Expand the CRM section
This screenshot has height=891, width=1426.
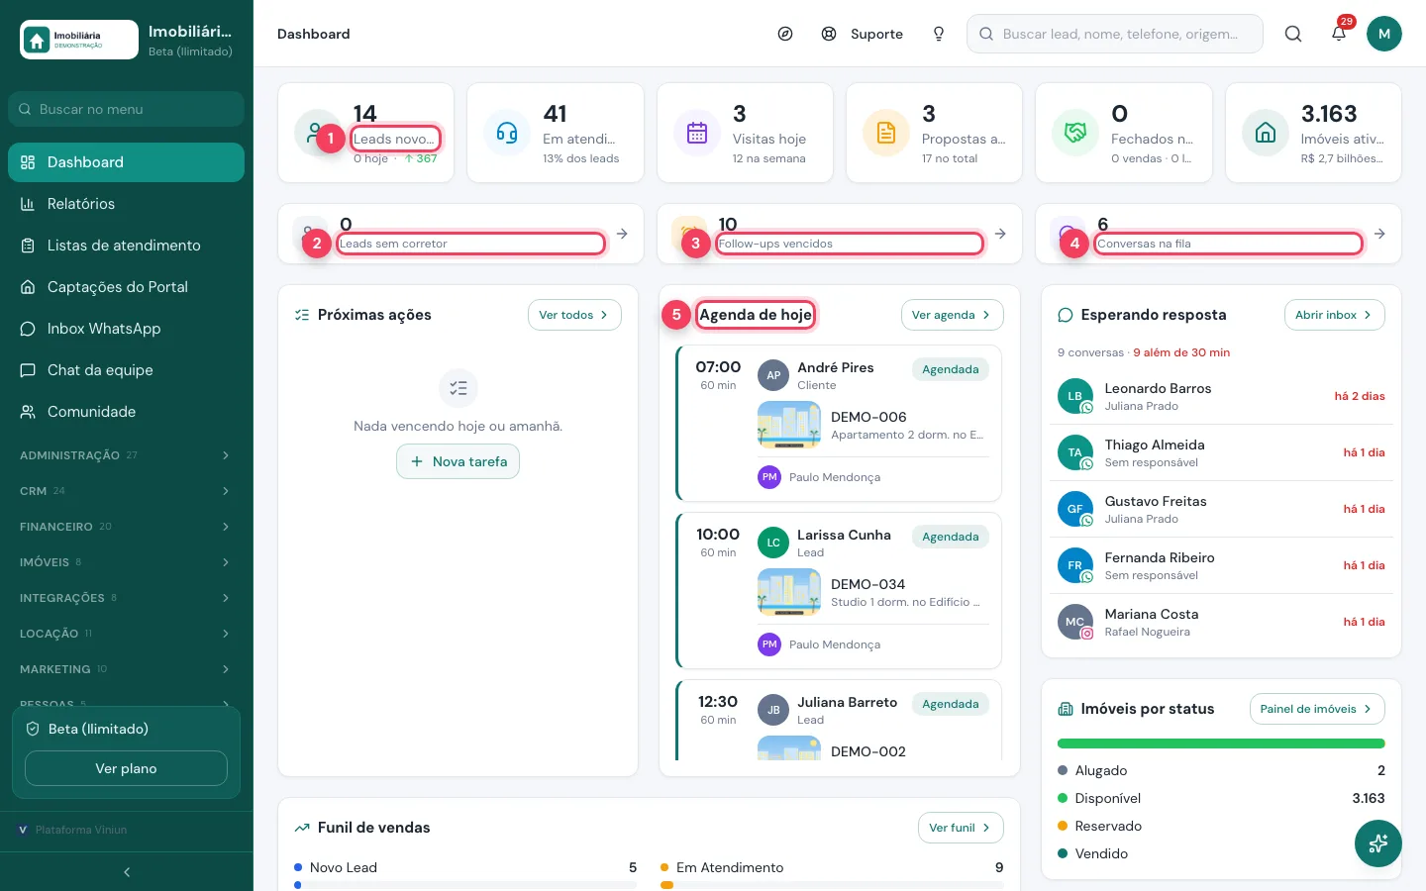click(x=126, y=491)
